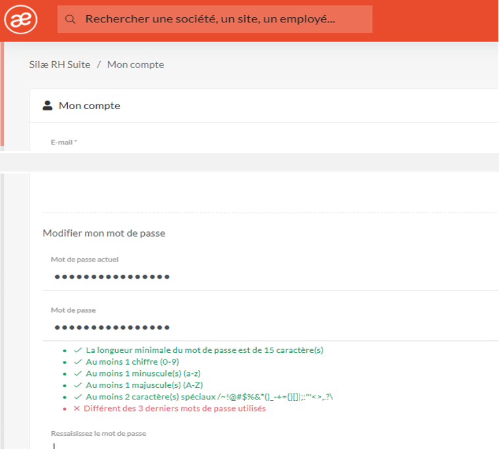Focus the Ressaisissez le mot de passe field

click(x=263, y=447)
